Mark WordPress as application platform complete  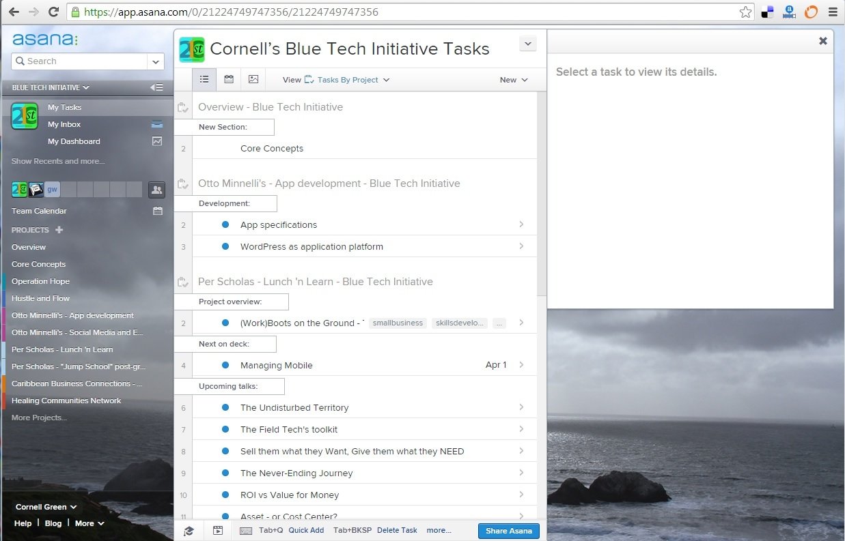[x=225, y=246]
